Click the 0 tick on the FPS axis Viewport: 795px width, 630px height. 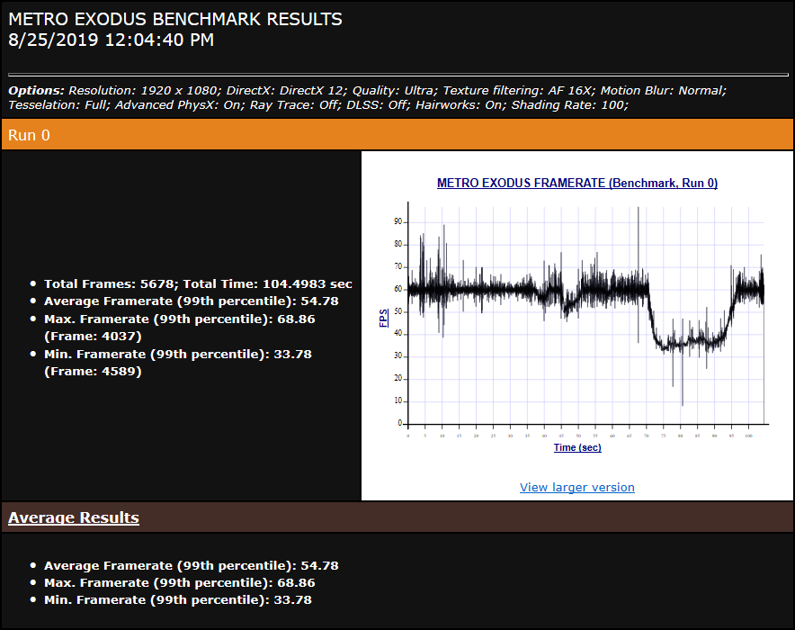coord(400,423)
